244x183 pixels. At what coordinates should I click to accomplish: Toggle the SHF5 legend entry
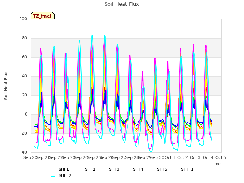coord(158,169)
